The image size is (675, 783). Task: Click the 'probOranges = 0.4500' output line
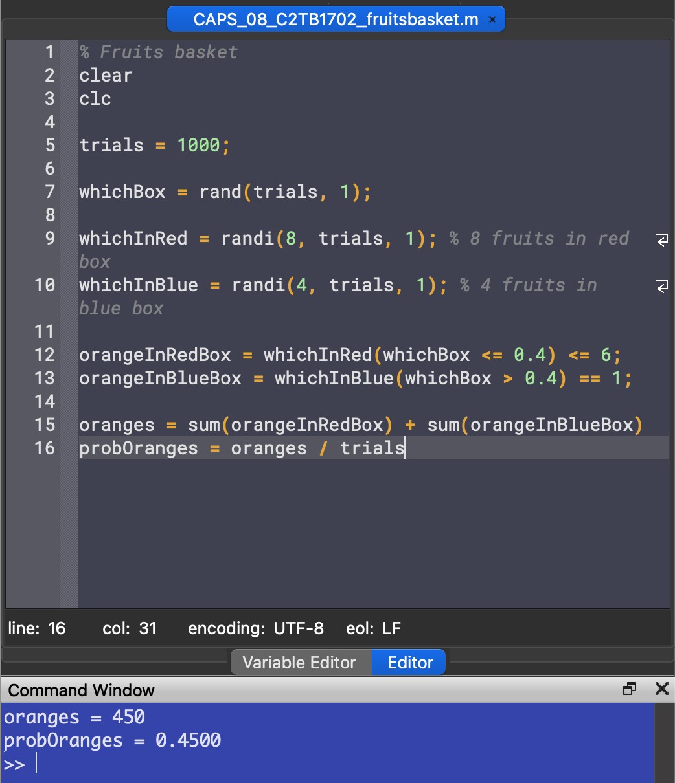113,741
